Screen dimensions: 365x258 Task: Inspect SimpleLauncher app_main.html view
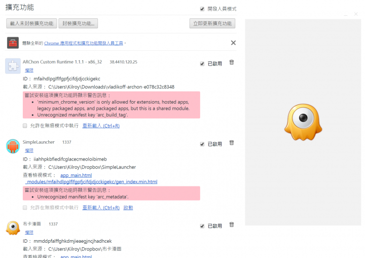[x=76, y=175]
